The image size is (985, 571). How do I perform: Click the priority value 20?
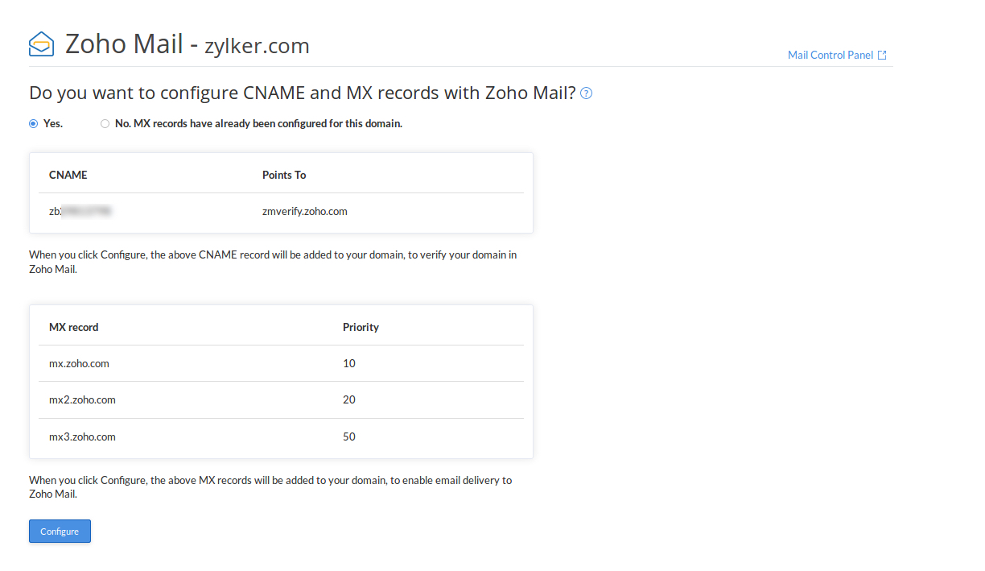point(348,400)
